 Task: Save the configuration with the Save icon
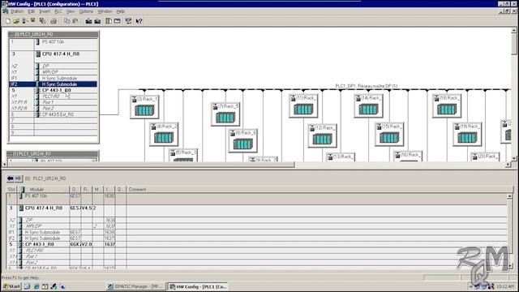pos(32,21)
